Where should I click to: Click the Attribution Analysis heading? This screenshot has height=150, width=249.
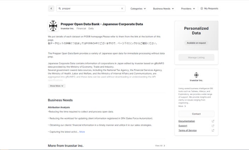(x=59, y=107)
